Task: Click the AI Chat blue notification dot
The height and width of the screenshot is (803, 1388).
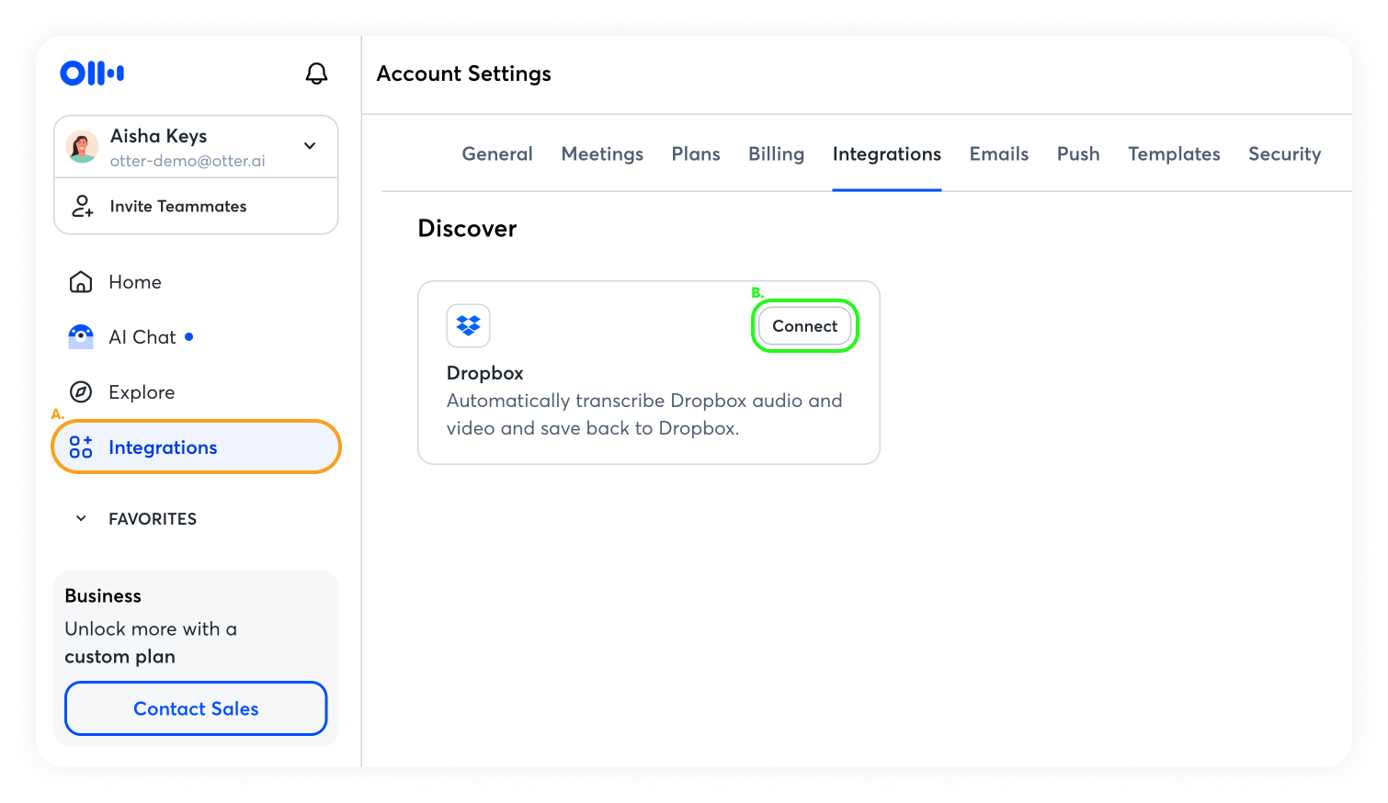Action: tap(189, 337)
